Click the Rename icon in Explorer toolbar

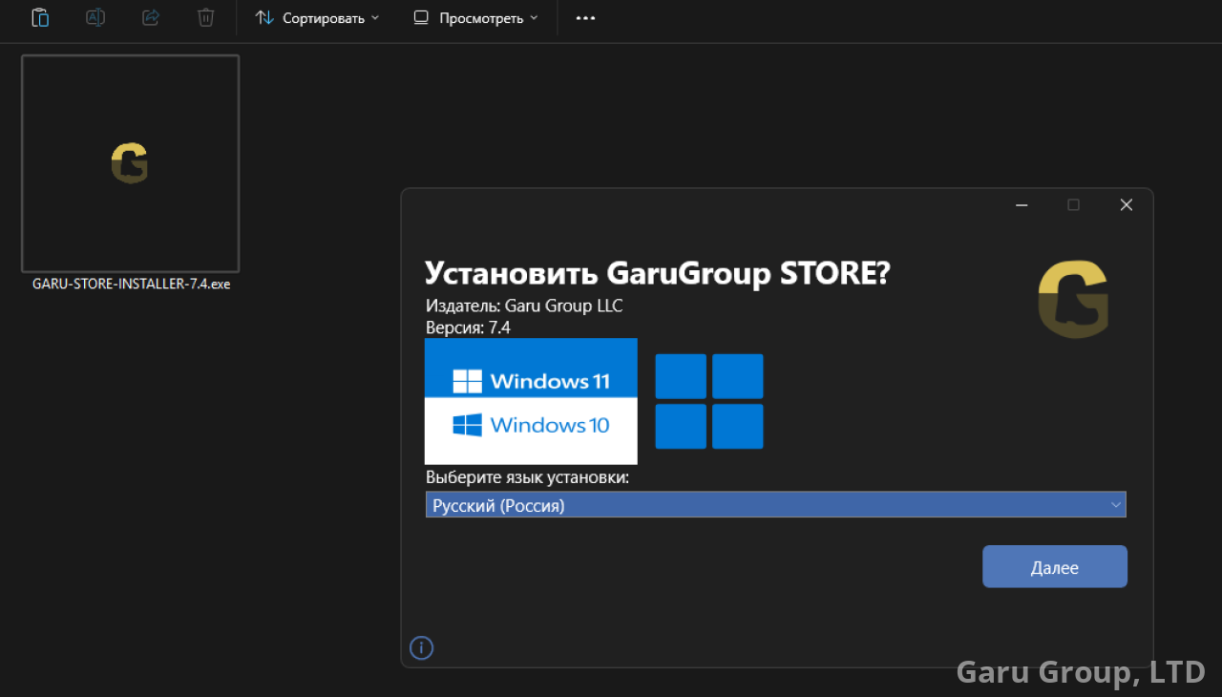(x=95, y=17)
